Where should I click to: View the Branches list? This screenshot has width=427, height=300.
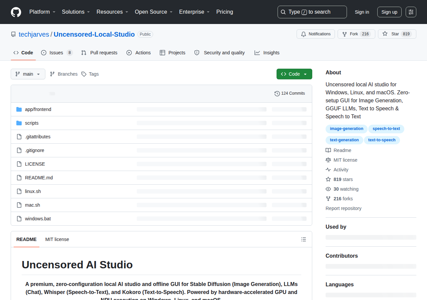click(63, 74)
